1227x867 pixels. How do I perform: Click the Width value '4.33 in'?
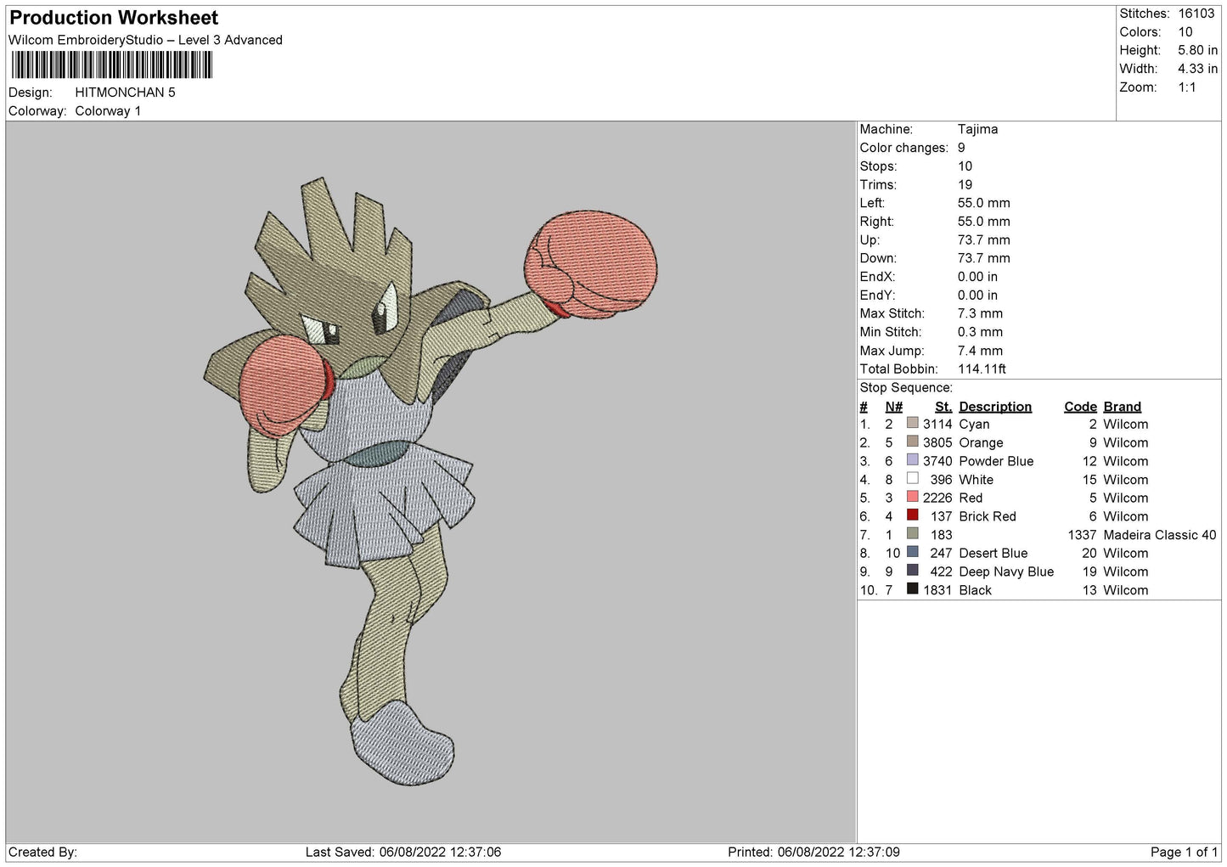tap(1197, 69)
